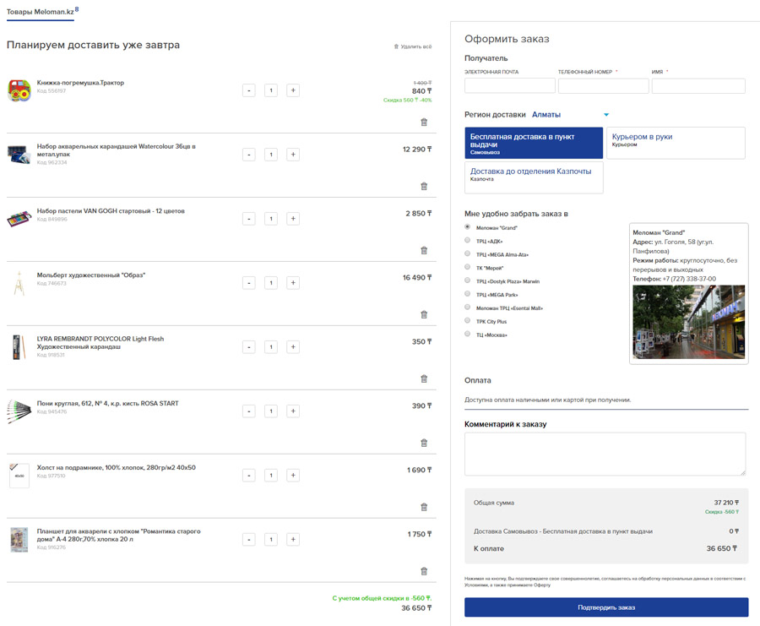Decrease quantity of Мольберт художественный
760x626 pixels.
[248, 283]
